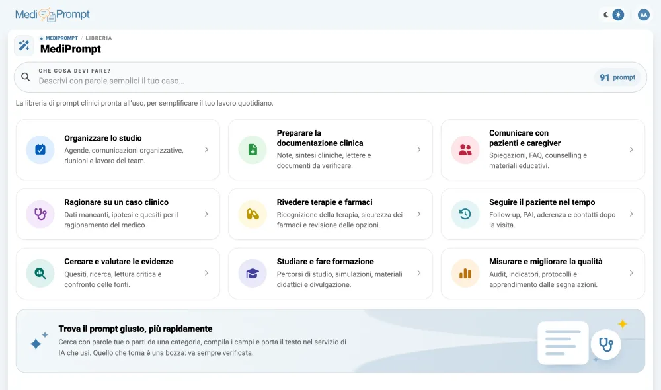This screenshot has height=390, width=661.
Task: Click the pills icon for Rivedere terapie e farmaci
Action: pyautogui.click(x=253, y=214)
